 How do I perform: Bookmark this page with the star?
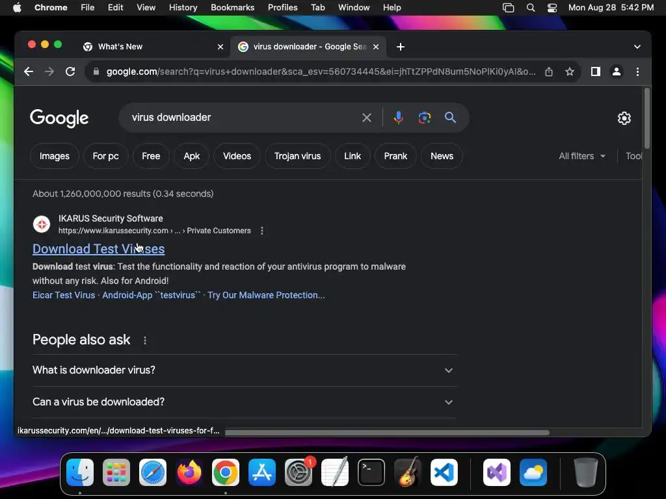[570, 71]
